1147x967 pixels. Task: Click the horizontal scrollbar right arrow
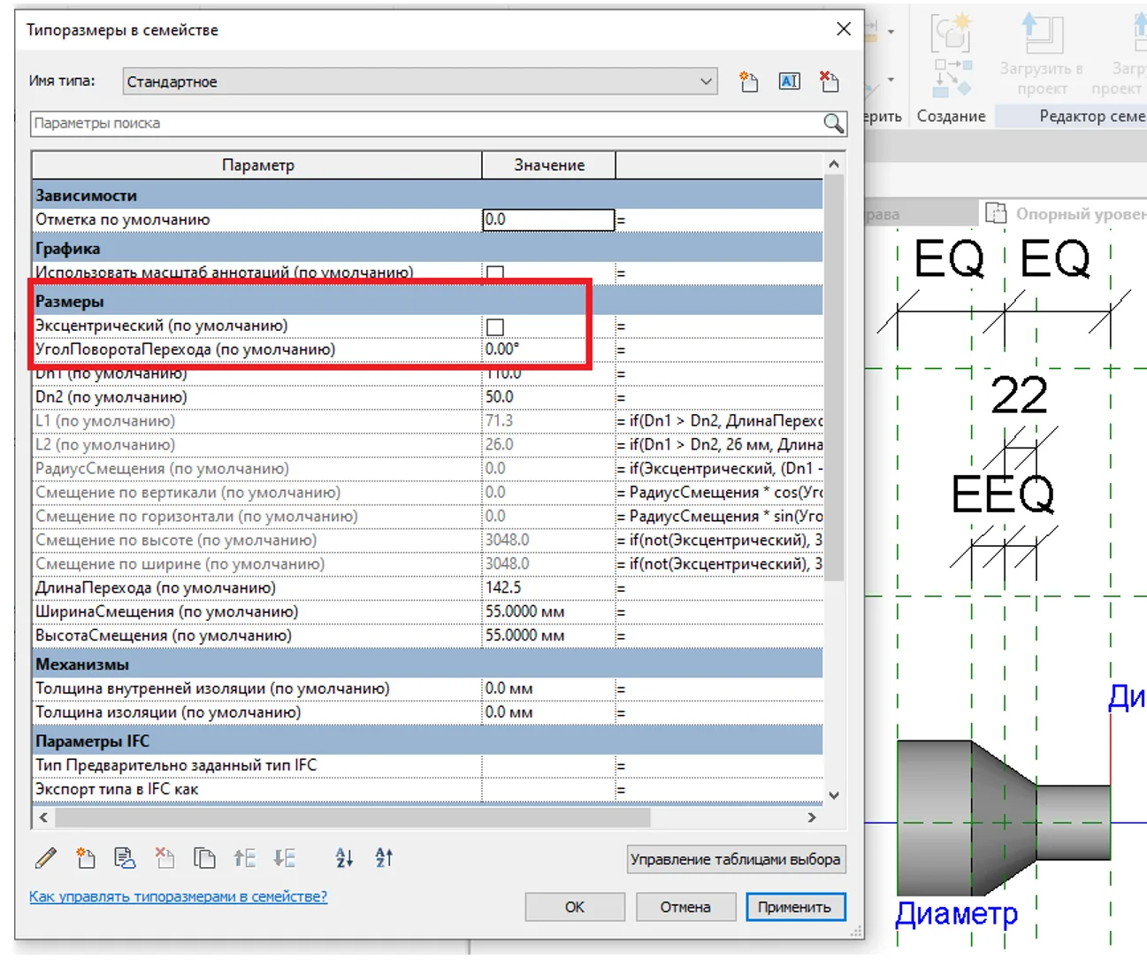coord(812,817)
